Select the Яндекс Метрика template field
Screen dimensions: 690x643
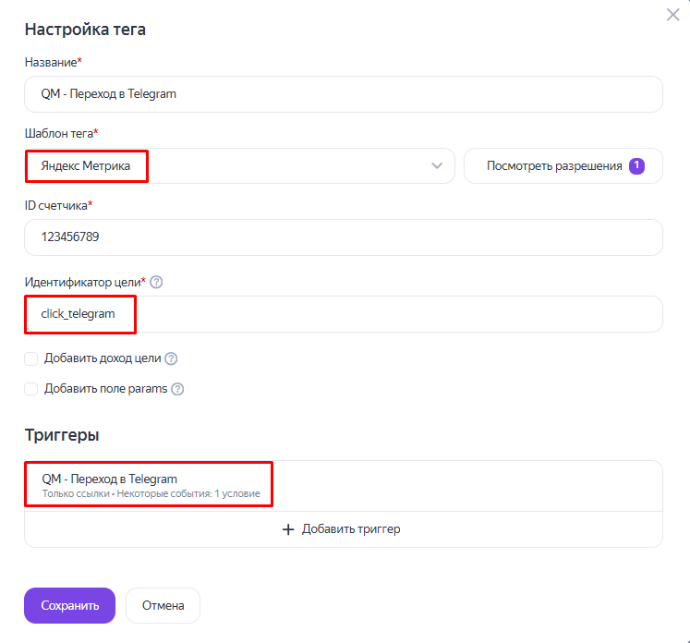point(239,166)
